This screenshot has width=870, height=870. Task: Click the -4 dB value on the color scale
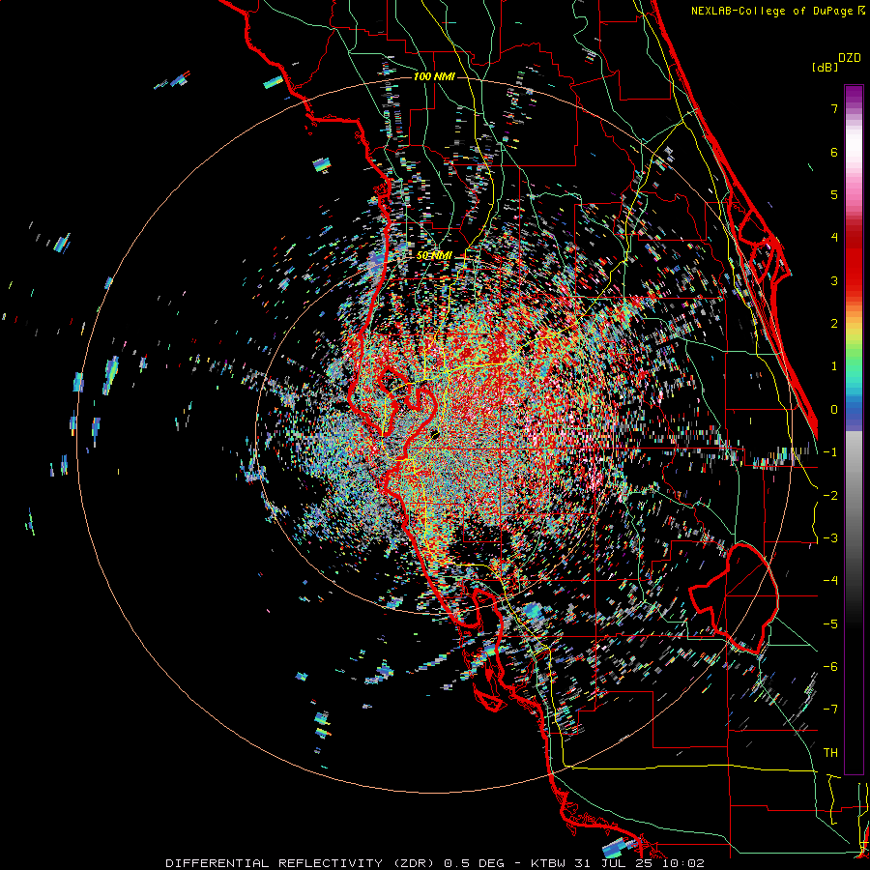coord(830,581)
